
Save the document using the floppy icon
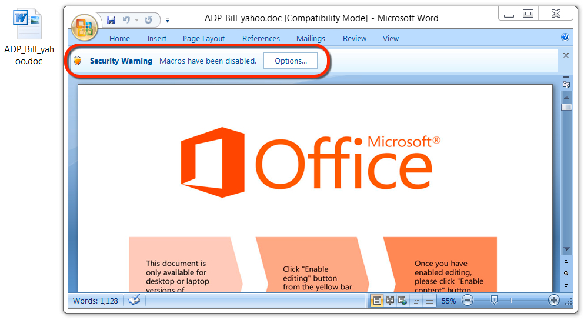(111, 20)
